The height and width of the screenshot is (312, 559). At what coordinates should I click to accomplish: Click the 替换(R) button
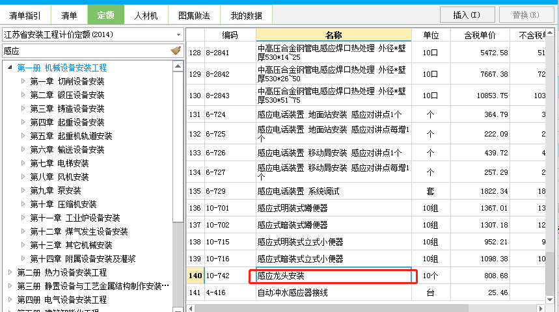[526, 15]
